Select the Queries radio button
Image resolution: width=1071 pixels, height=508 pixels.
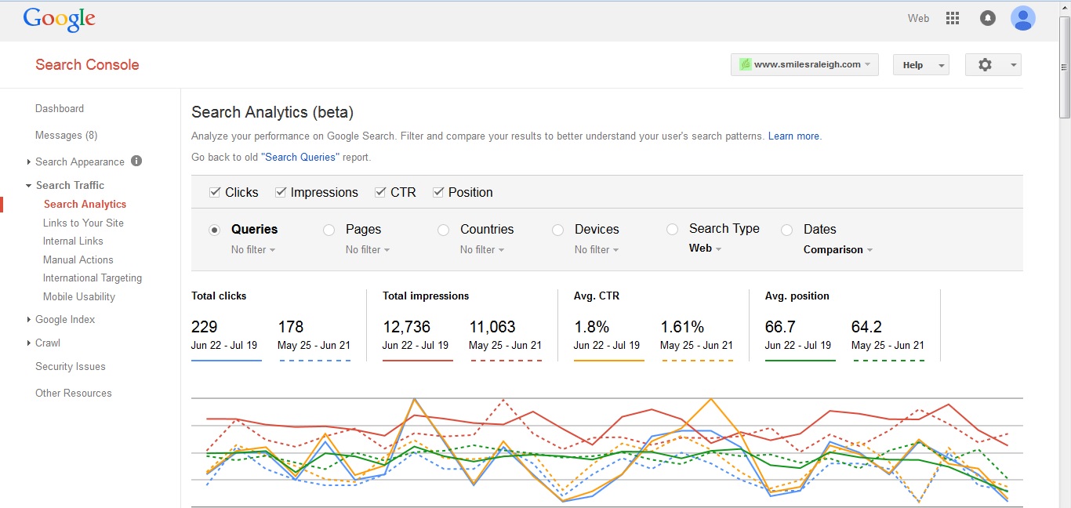[214, 230]
